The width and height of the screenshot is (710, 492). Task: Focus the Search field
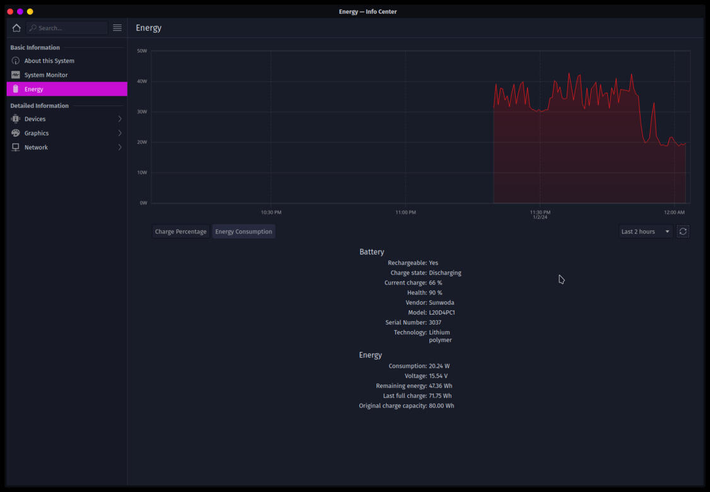pyautogui.click(x=67, y=28)
